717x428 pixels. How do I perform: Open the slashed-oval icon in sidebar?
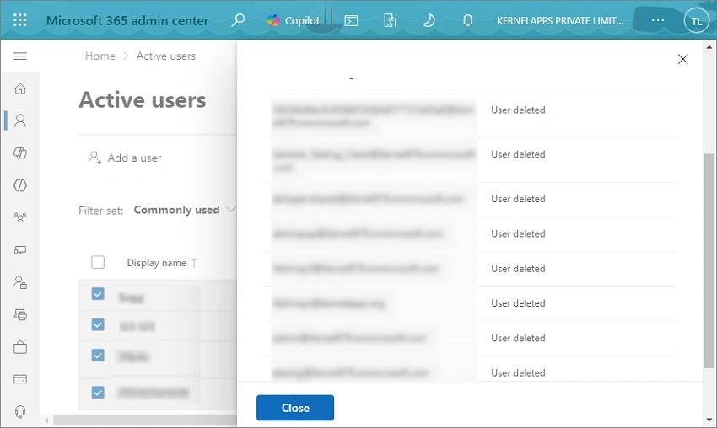tap(20, 185)
